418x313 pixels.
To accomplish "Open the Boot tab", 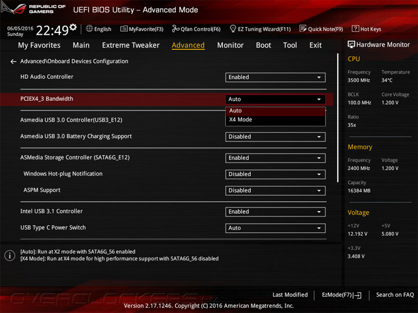I will pyautogui.click(x=264, y=45).
